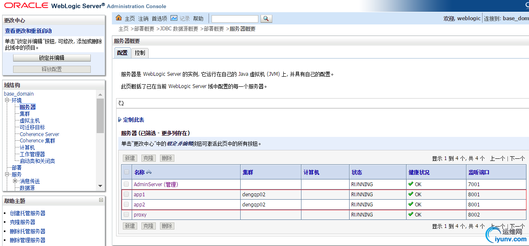Viewport: 529px width, 246px height.
Task: Click the bottom 克隆 button
Action: [x=149, y=226]
